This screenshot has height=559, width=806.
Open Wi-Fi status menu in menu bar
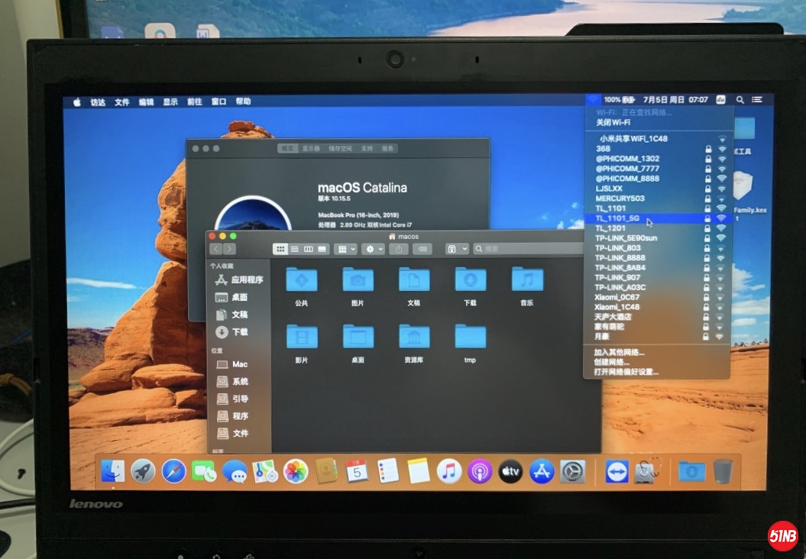coord(594,100)
